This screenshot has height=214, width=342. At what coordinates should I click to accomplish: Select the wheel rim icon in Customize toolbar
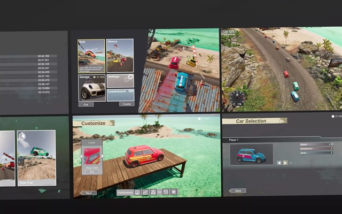174,192
